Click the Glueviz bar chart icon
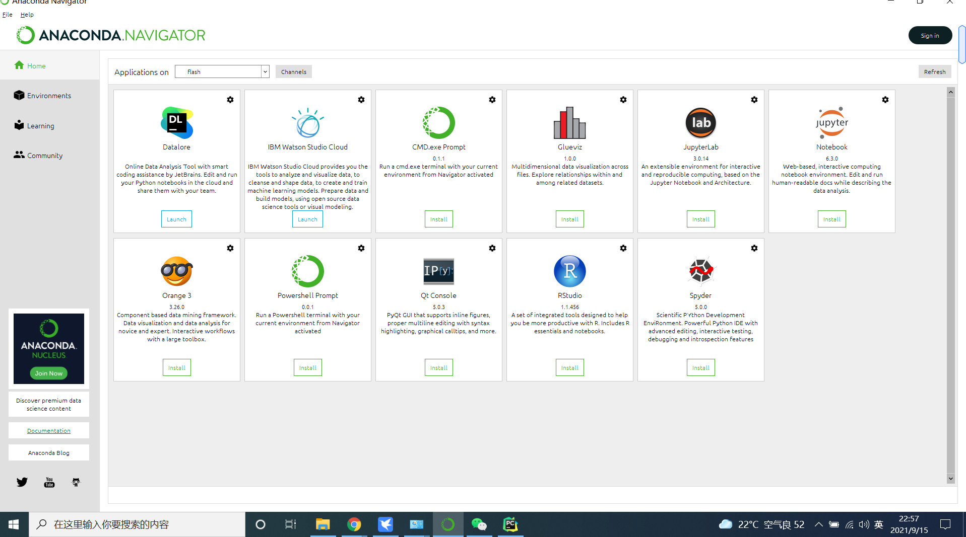966x537 pixels. [x=570, y=122]
